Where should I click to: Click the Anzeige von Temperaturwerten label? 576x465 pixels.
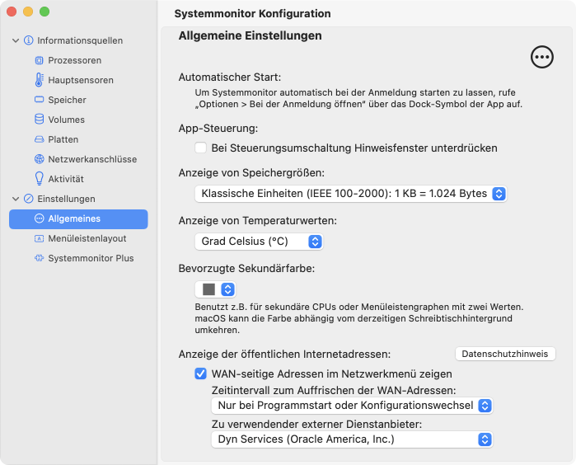click(257, 221)
